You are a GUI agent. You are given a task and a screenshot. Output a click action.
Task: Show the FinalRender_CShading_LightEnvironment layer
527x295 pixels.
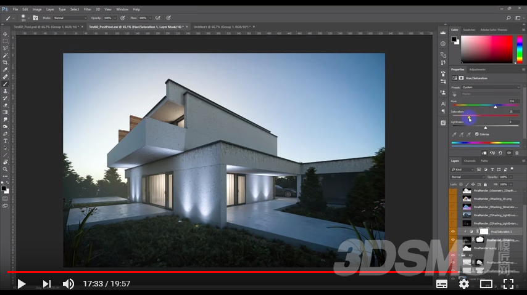click(453, 215)
